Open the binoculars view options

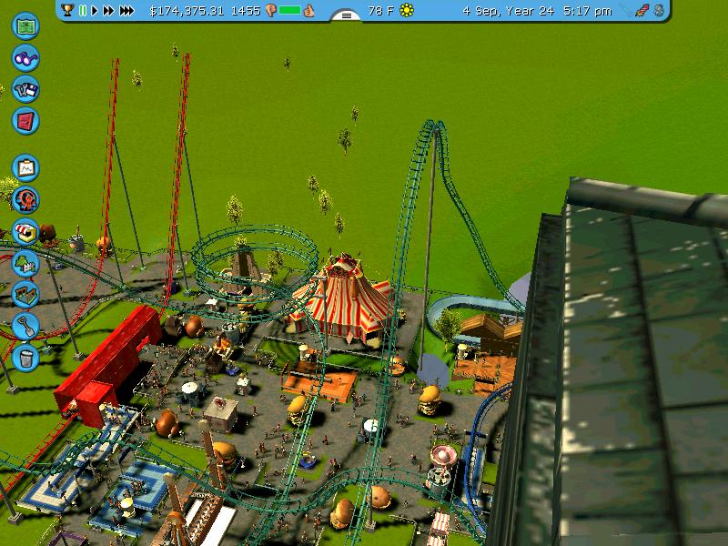(x=25, y=58)
